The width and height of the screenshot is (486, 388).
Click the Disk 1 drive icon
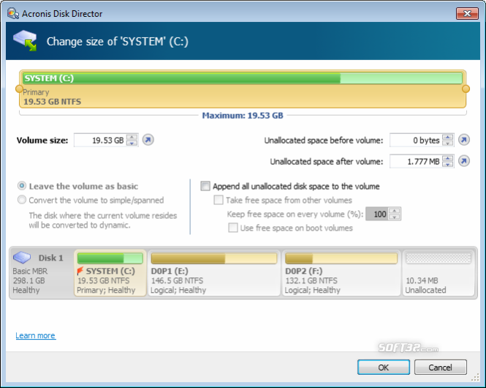tap(22, 257)
